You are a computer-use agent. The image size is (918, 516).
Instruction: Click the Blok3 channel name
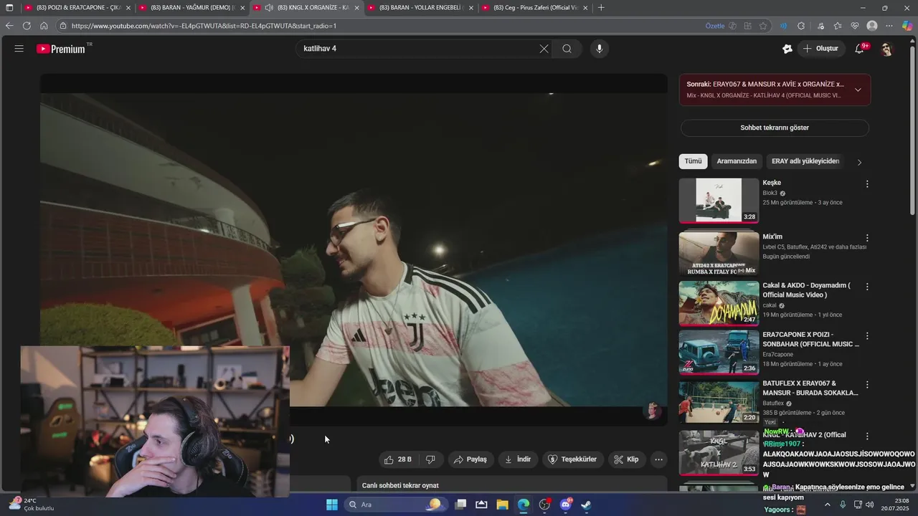coord(770,193)
